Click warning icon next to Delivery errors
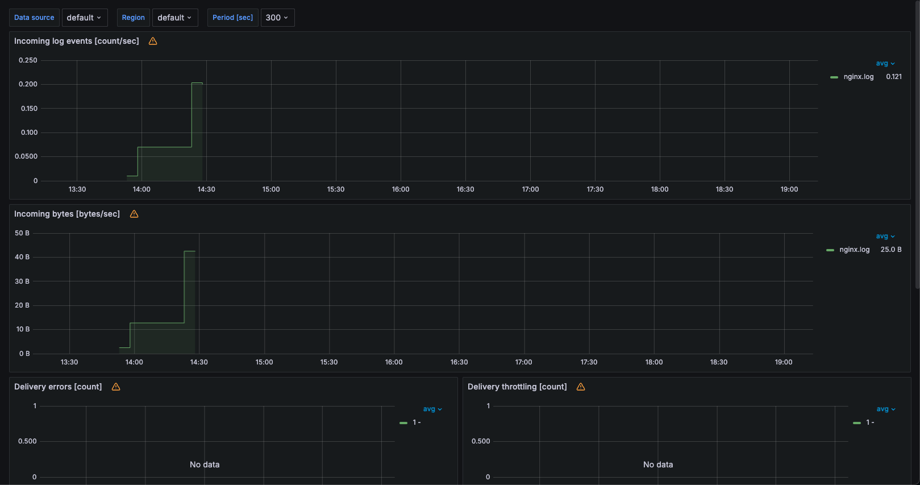 pos(116,387)
